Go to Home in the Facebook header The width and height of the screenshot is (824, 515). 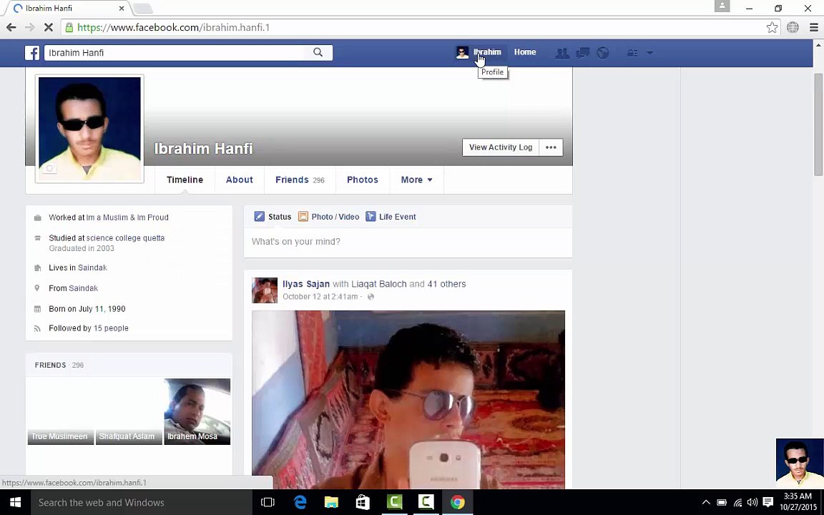tap(525, 52)
